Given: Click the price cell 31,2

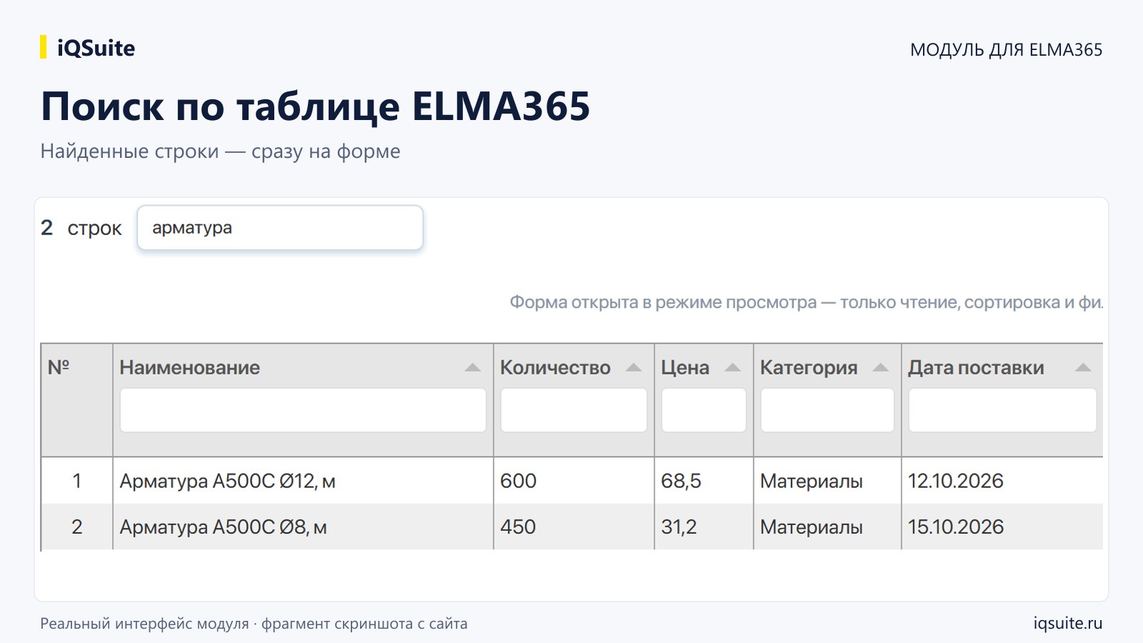Looking at the screenshot, I should coord(679,527).
